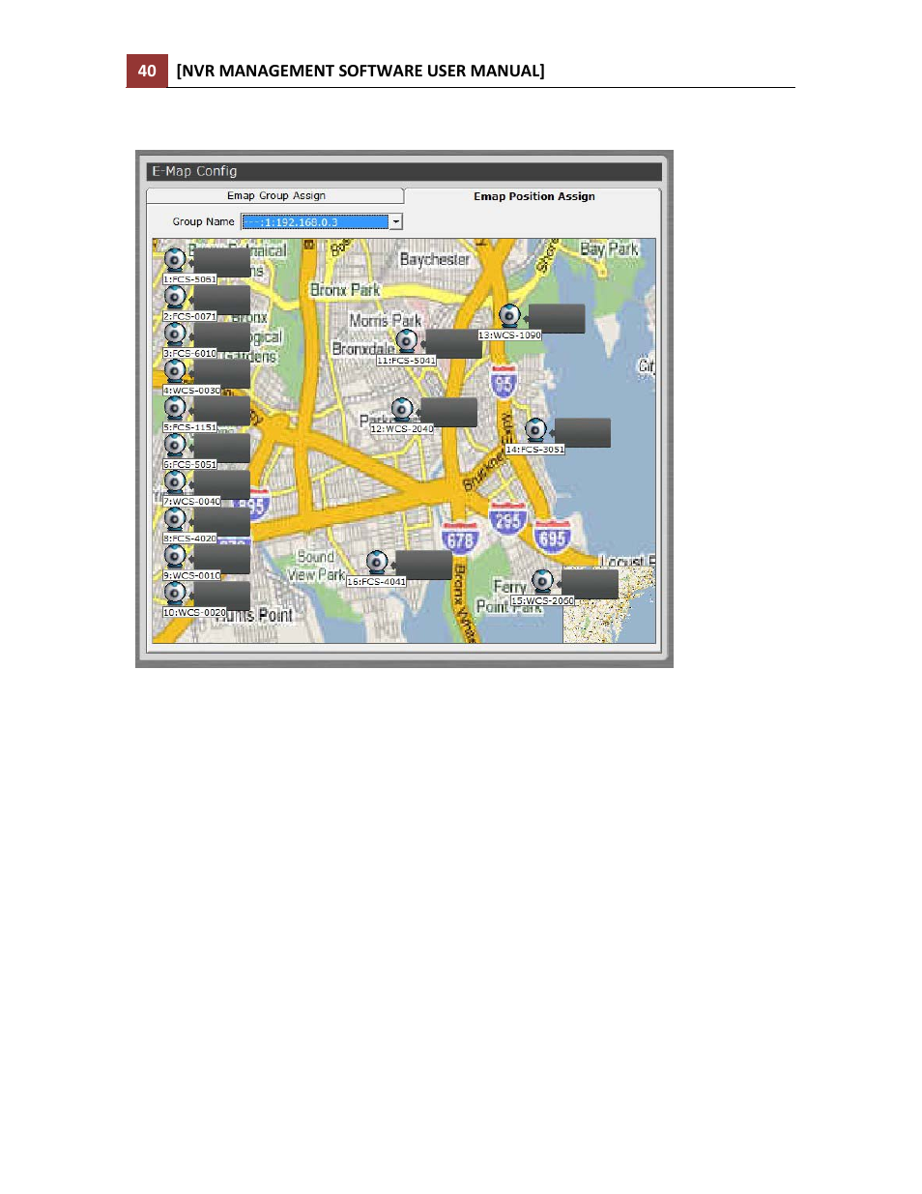Click the label text "5:FCS-1151"

point(190,427)
